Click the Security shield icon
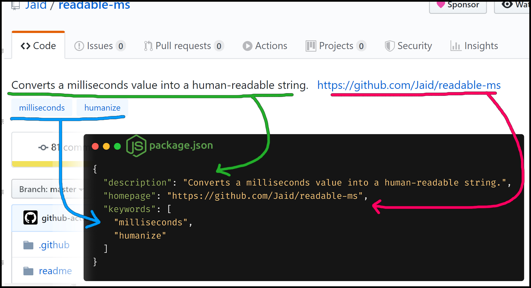The width and height of the screenshot is (531, 288). pos(389,46)
